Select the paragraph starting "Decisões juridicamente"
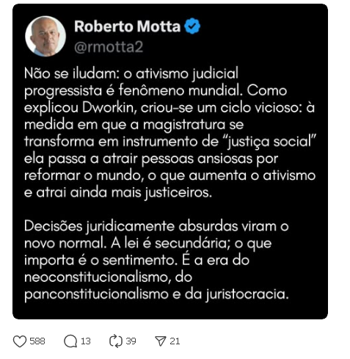The image size is (350, 359). [156, 261]
